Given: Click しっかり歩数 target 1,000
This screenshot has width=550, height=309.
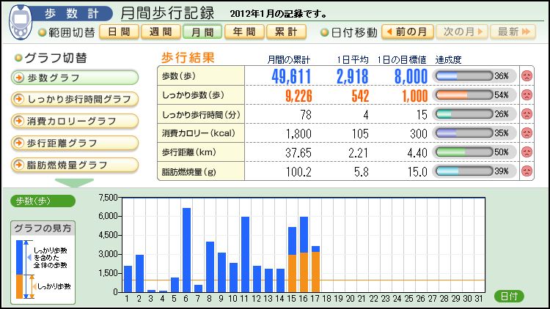Looking at the screenshot, I should click(415, 96).
